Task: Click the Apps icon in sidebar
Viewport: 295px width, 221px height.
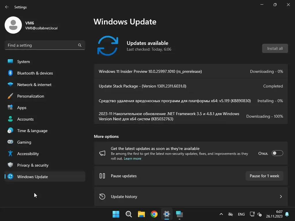Action: pos(10,108)
